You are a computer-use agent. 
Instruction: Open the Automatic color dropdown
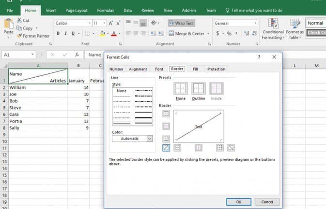click(150, 139)
